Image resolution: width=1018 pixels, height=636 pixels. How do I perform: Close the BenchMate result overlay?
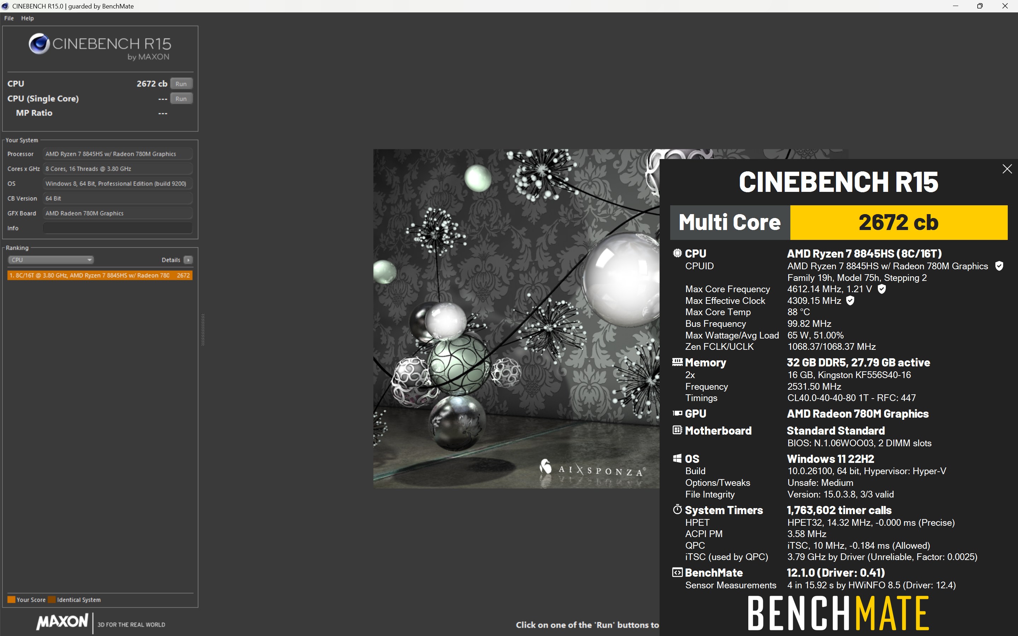click(x=1007, y=169)
